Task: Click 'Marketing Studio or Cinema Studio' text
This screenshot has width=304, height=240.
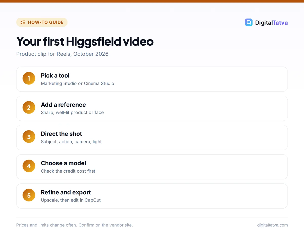Action: click(x=78, y=83)
